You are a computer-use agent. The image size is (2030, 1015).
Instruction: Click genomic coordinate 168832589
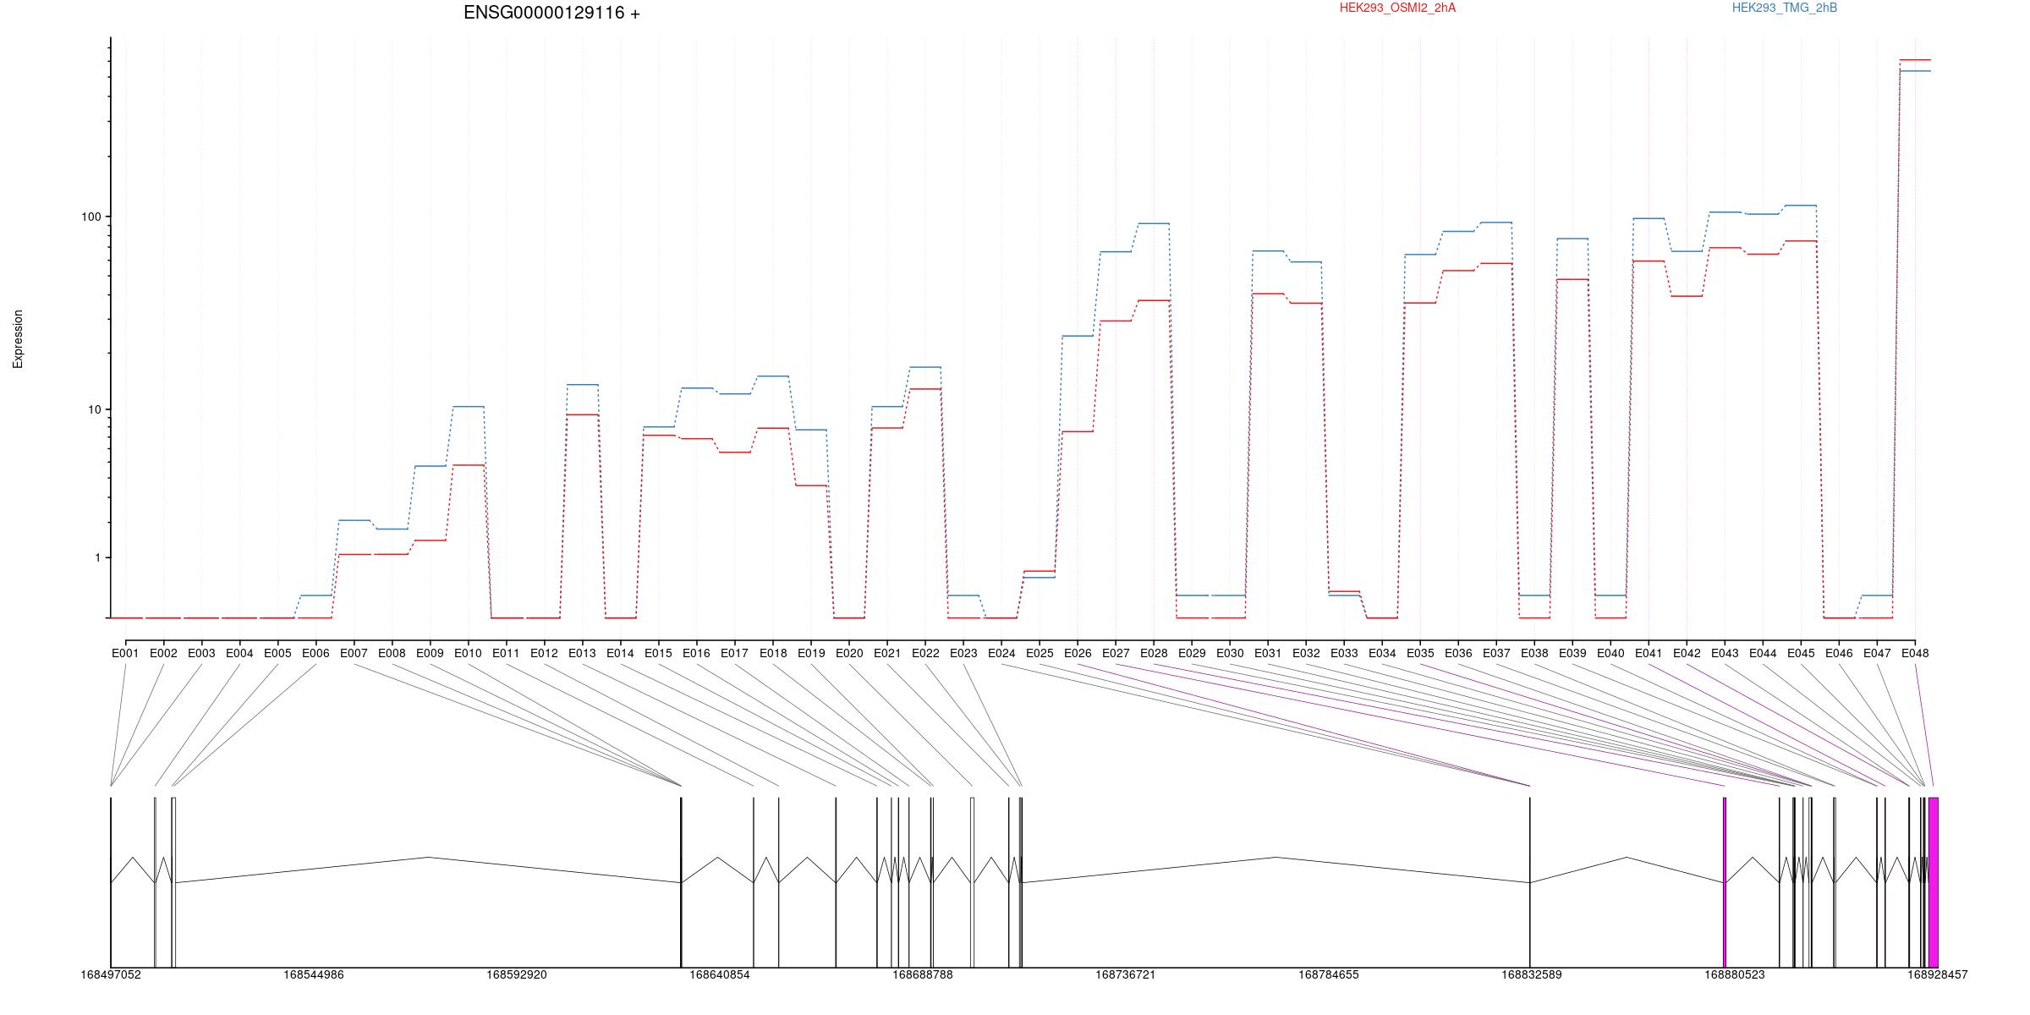click(x=1532, y=974)
